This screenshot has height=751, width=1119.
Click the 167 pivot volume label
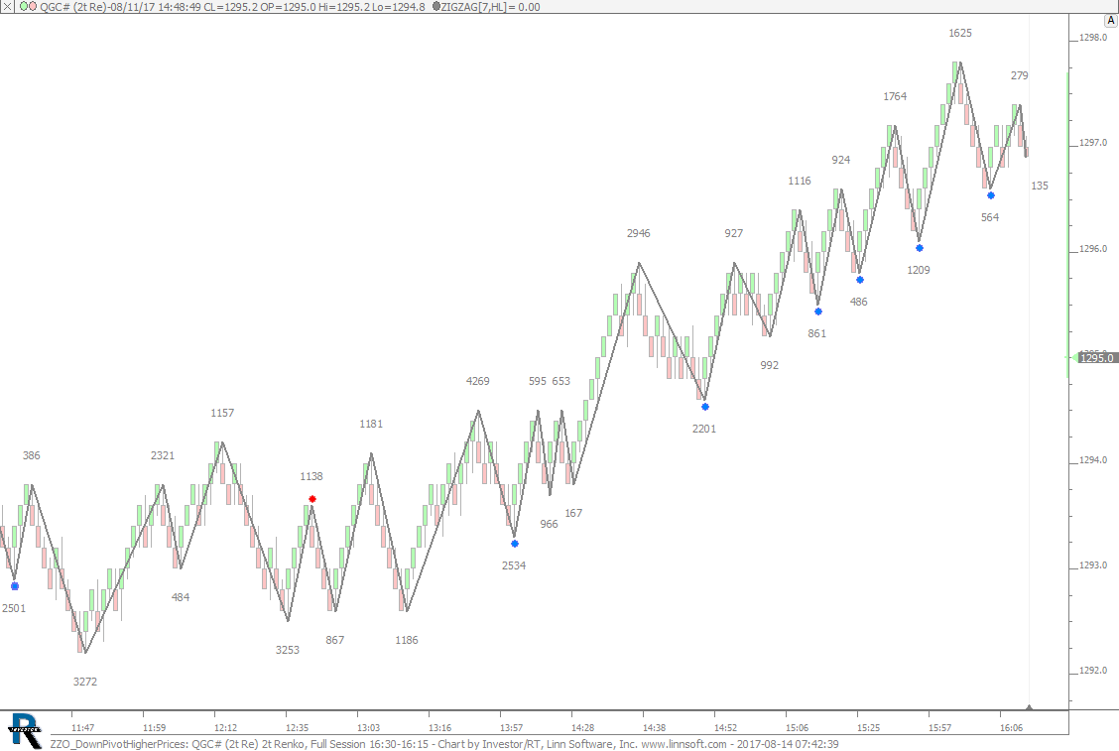pos(573,513)
